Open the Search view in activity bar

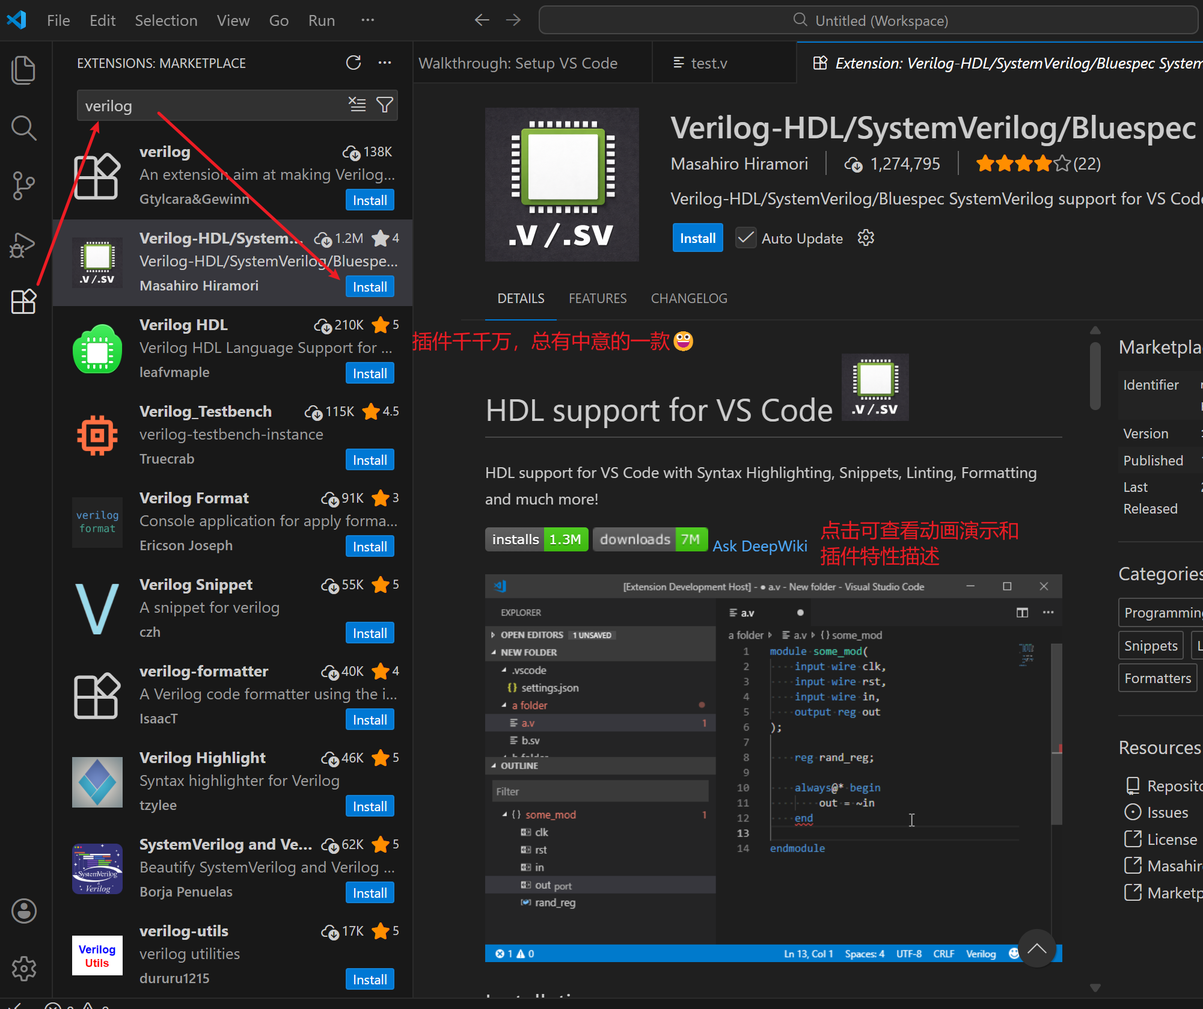pos(23,128)
